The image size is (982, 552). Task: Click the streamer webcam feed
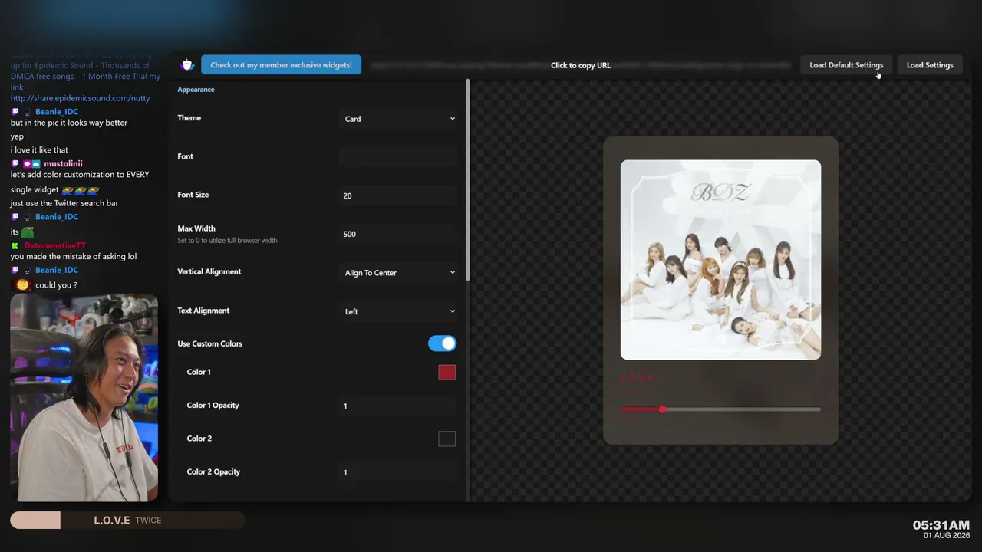tap(84, 398)
